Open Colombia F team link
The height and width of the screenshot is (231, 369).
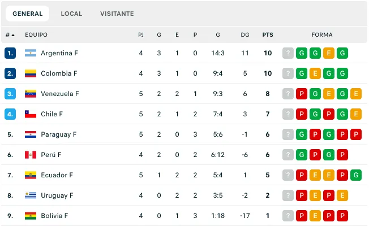coord(59,73)
